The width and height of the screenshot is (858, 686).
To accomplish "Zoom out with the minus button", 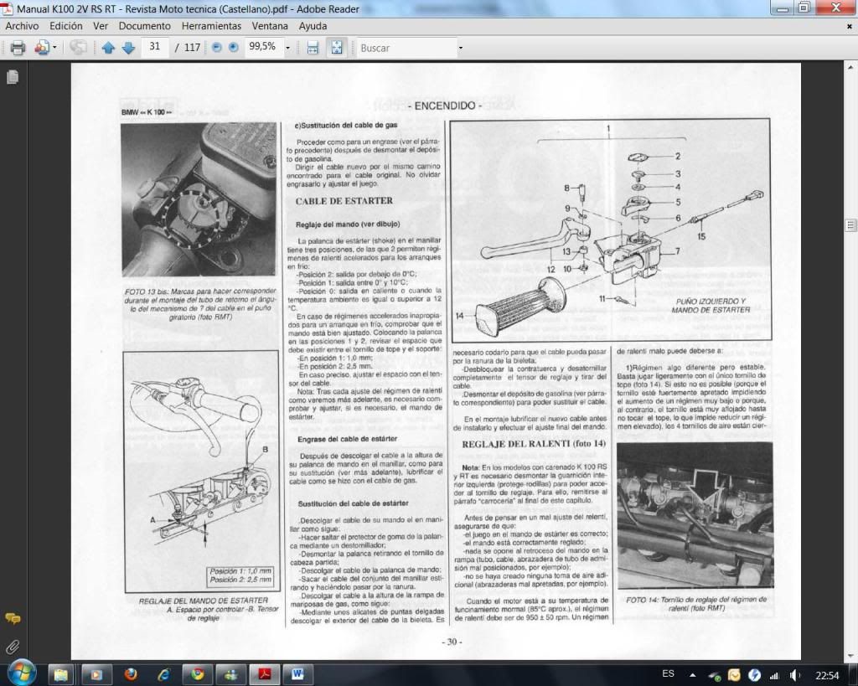I will (217, 48).
